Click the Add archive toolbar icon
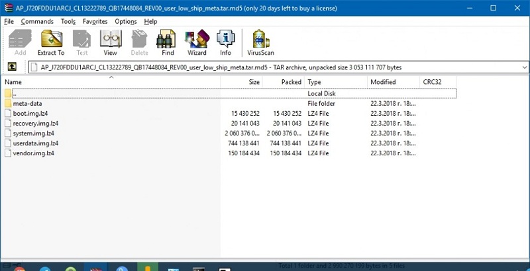 (20, 42)
